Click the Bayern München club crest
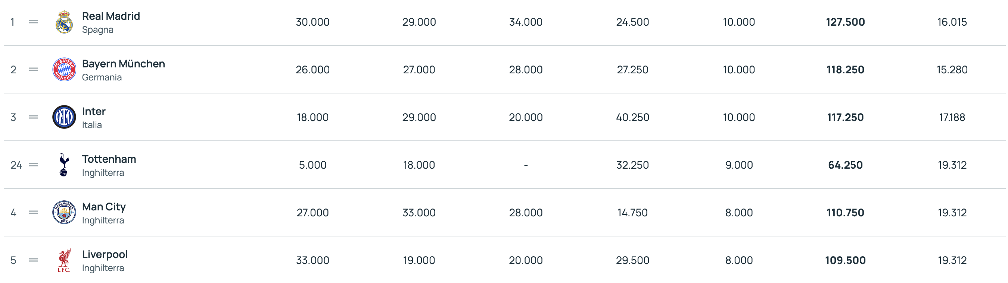The width and height of the screenshot is (1008, 283). (64, 70)
